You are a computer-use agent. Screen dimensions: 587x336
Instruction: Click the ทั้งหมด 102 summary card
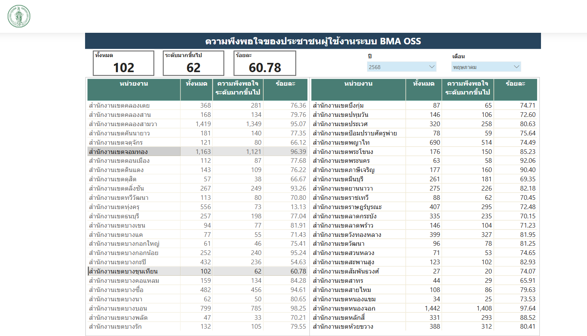123,63
